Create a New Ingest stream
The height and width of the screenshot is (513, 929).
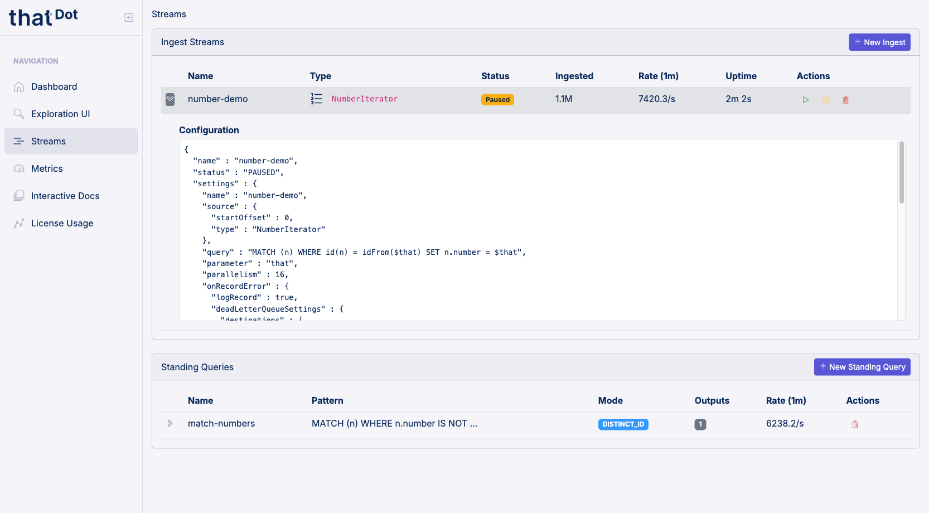click(x=879, y=42)
